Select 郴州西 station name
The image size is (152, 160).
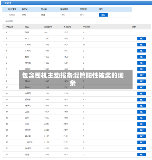[28, 63]
